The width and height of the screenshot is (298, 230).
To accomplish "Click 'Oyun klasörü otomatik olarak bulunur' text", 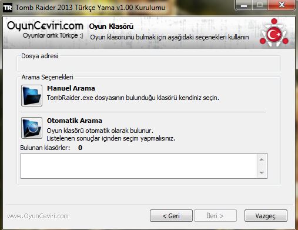I will 100,131.
